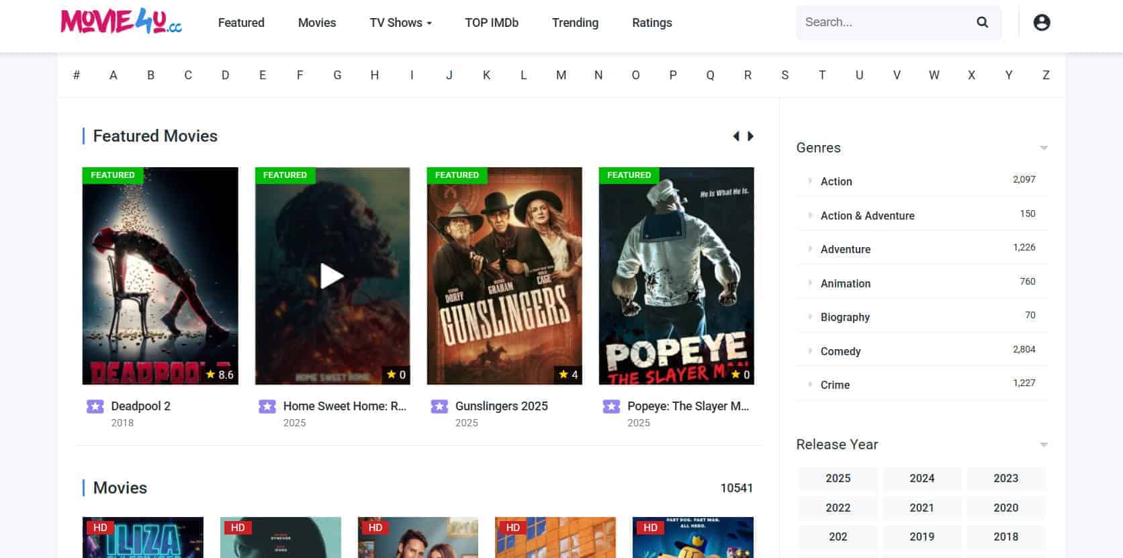Go to previous featured movies slide

click(x=736, y=136)
